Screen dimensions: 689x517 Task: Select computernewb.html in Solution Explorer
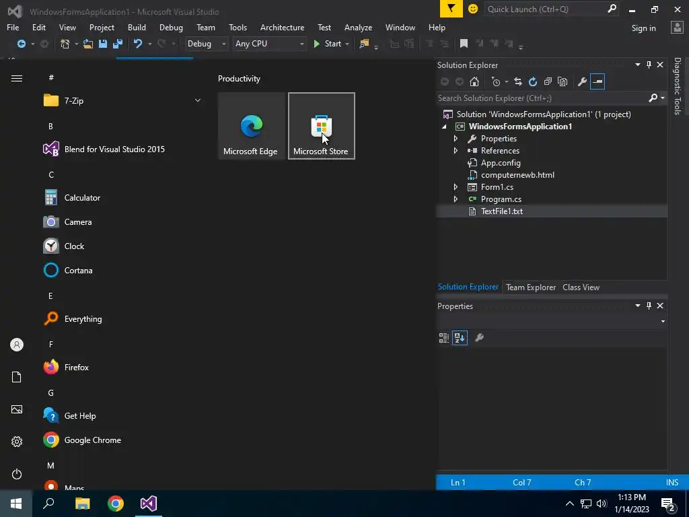click(x=517, y=175)
